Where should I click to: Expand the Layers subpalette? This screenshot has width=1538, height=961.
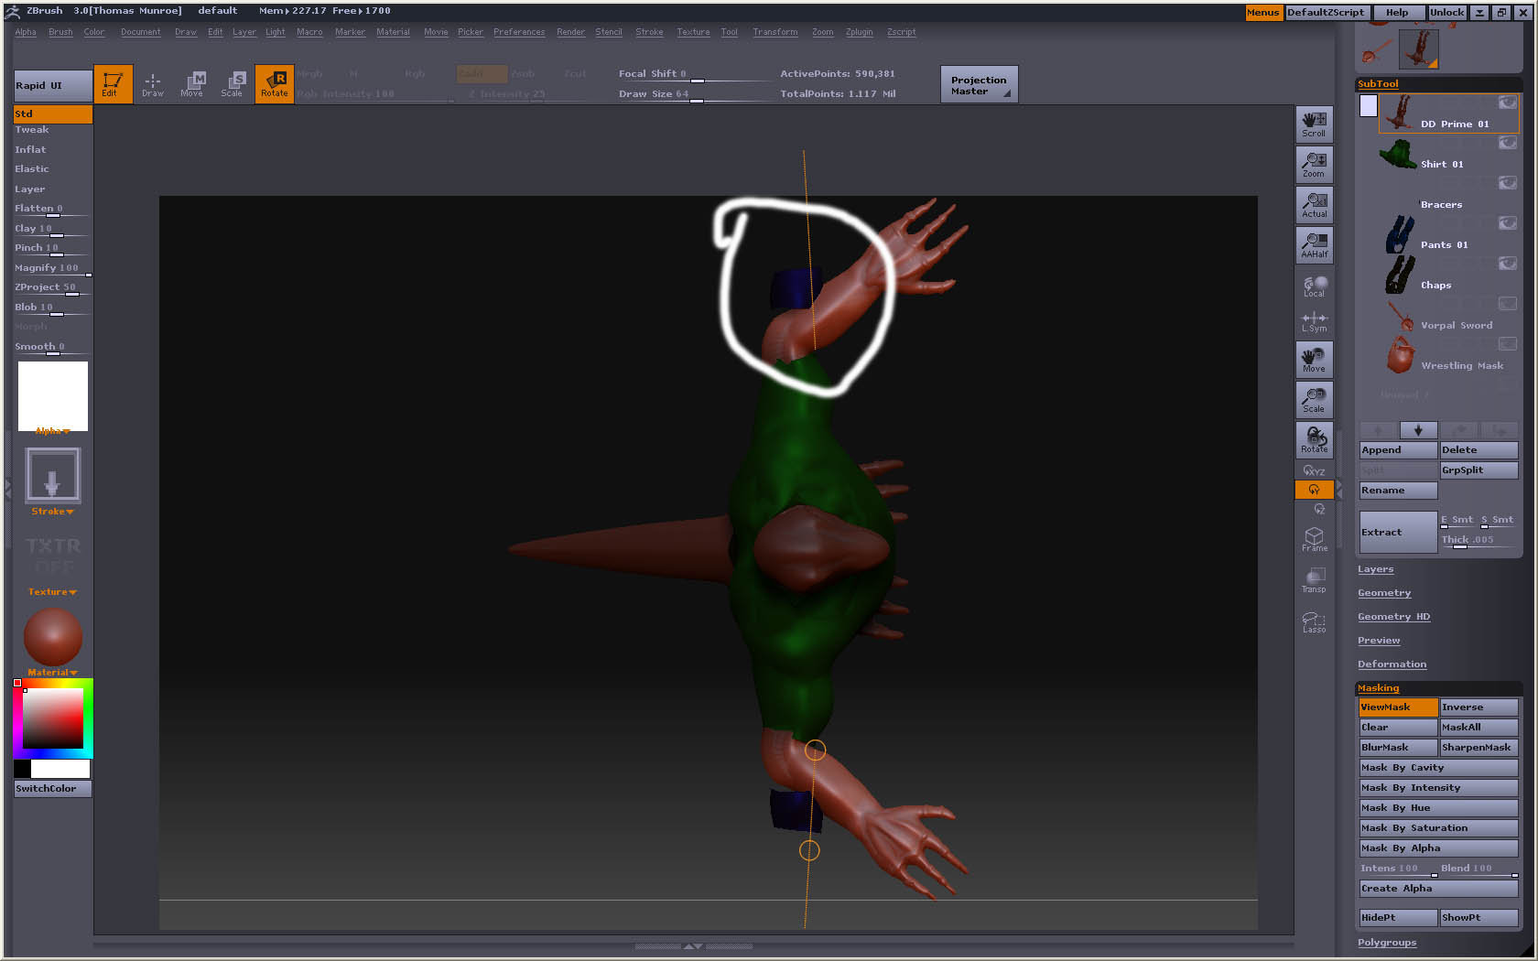(x=1375, y=569)
